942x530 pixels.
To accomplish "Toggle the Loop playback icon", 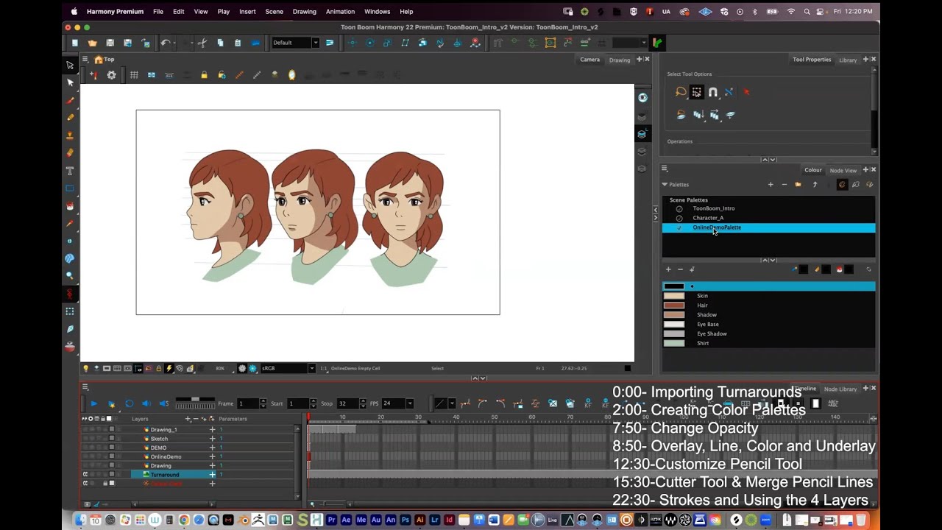I will point(129,403).
